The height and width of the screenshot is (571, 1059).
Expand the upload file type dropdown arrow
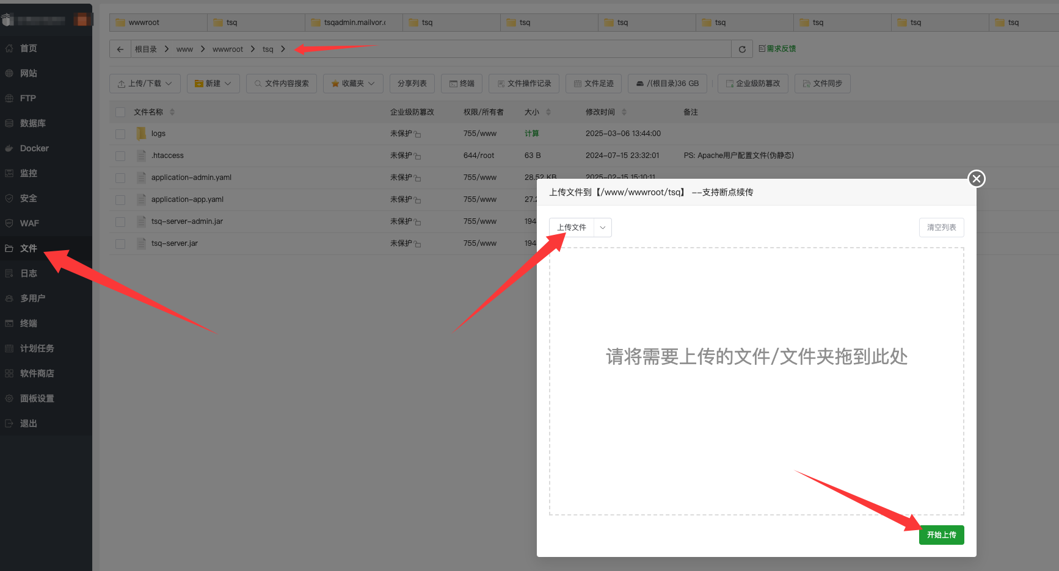point(603,228)
